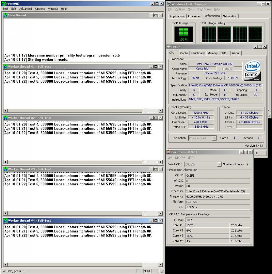Open the Advanced menu in Prime95
This screenshot has height=274, width=272.
click(25, 9)
